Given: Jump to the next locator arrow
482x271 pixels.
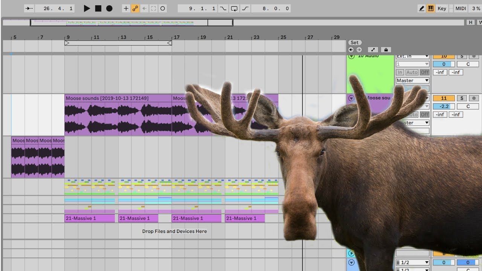Looking at the screenshot, I should (x=359, y=50).
